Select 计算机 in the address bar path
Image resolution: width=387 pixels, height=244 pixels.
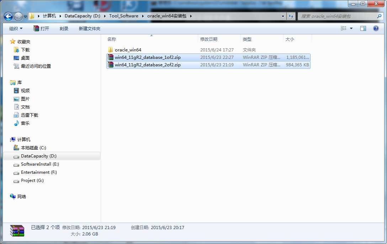[x=49, y=16]
